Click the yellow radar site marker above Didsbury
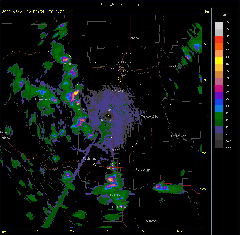Image resolution: width=240 pixels, height=235 pixels. point(108,116)
